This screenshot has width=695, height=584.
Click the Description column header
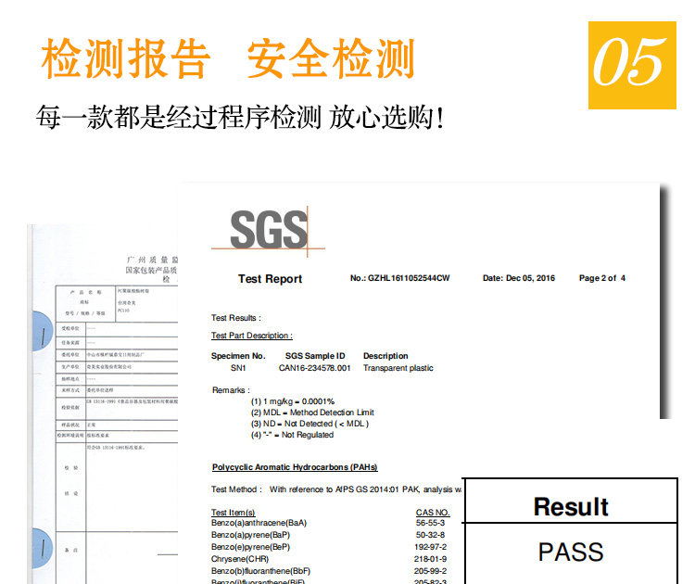coord(385,356)
